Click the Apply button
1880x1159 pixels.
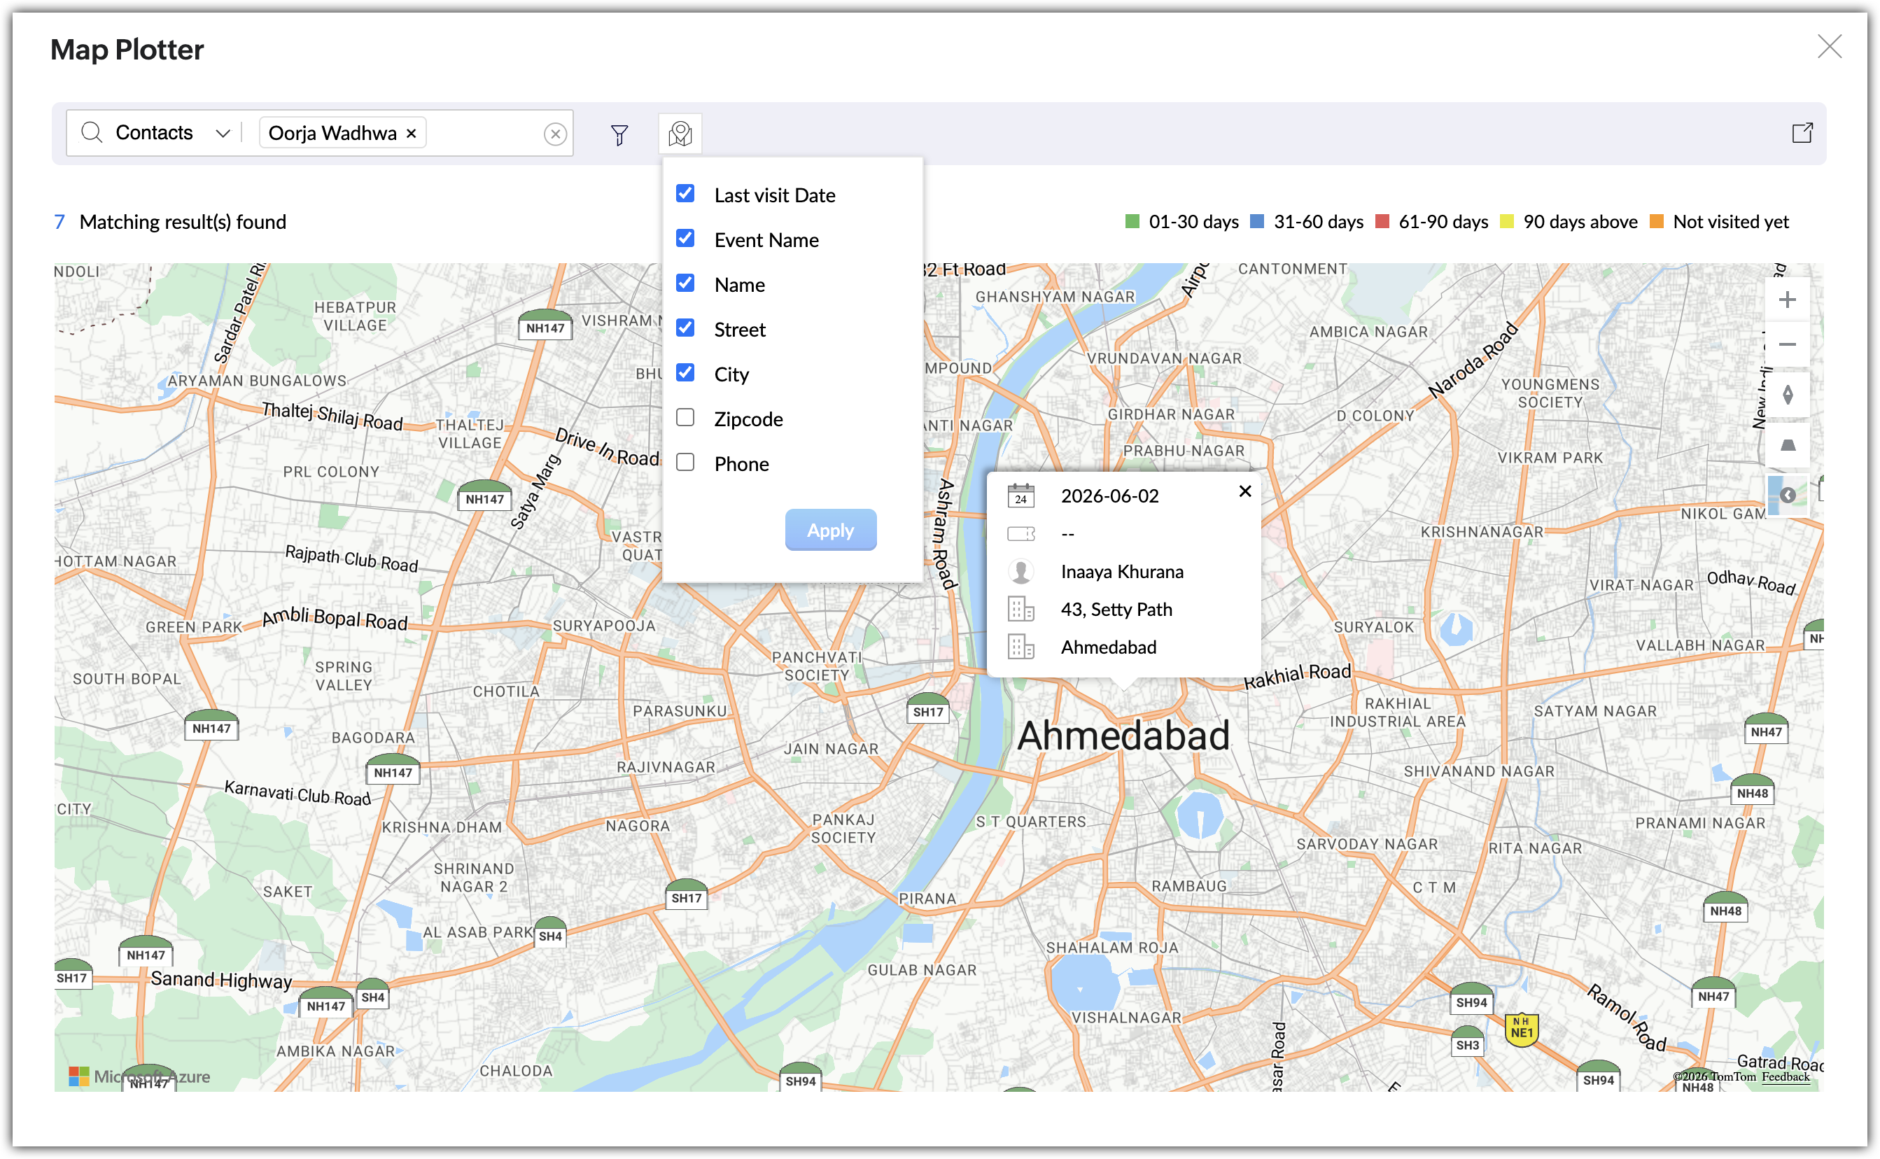pos(830,530)
